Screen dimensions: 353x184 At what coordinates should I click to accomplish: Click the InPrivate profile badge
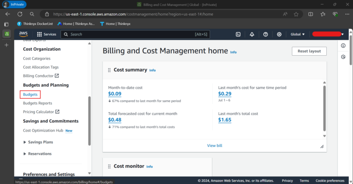pyautogui.click(x=14, y=5)
